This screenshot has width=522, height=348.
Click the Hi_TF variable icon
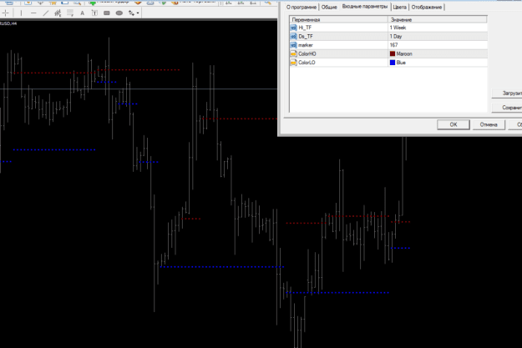pos(294,28)
